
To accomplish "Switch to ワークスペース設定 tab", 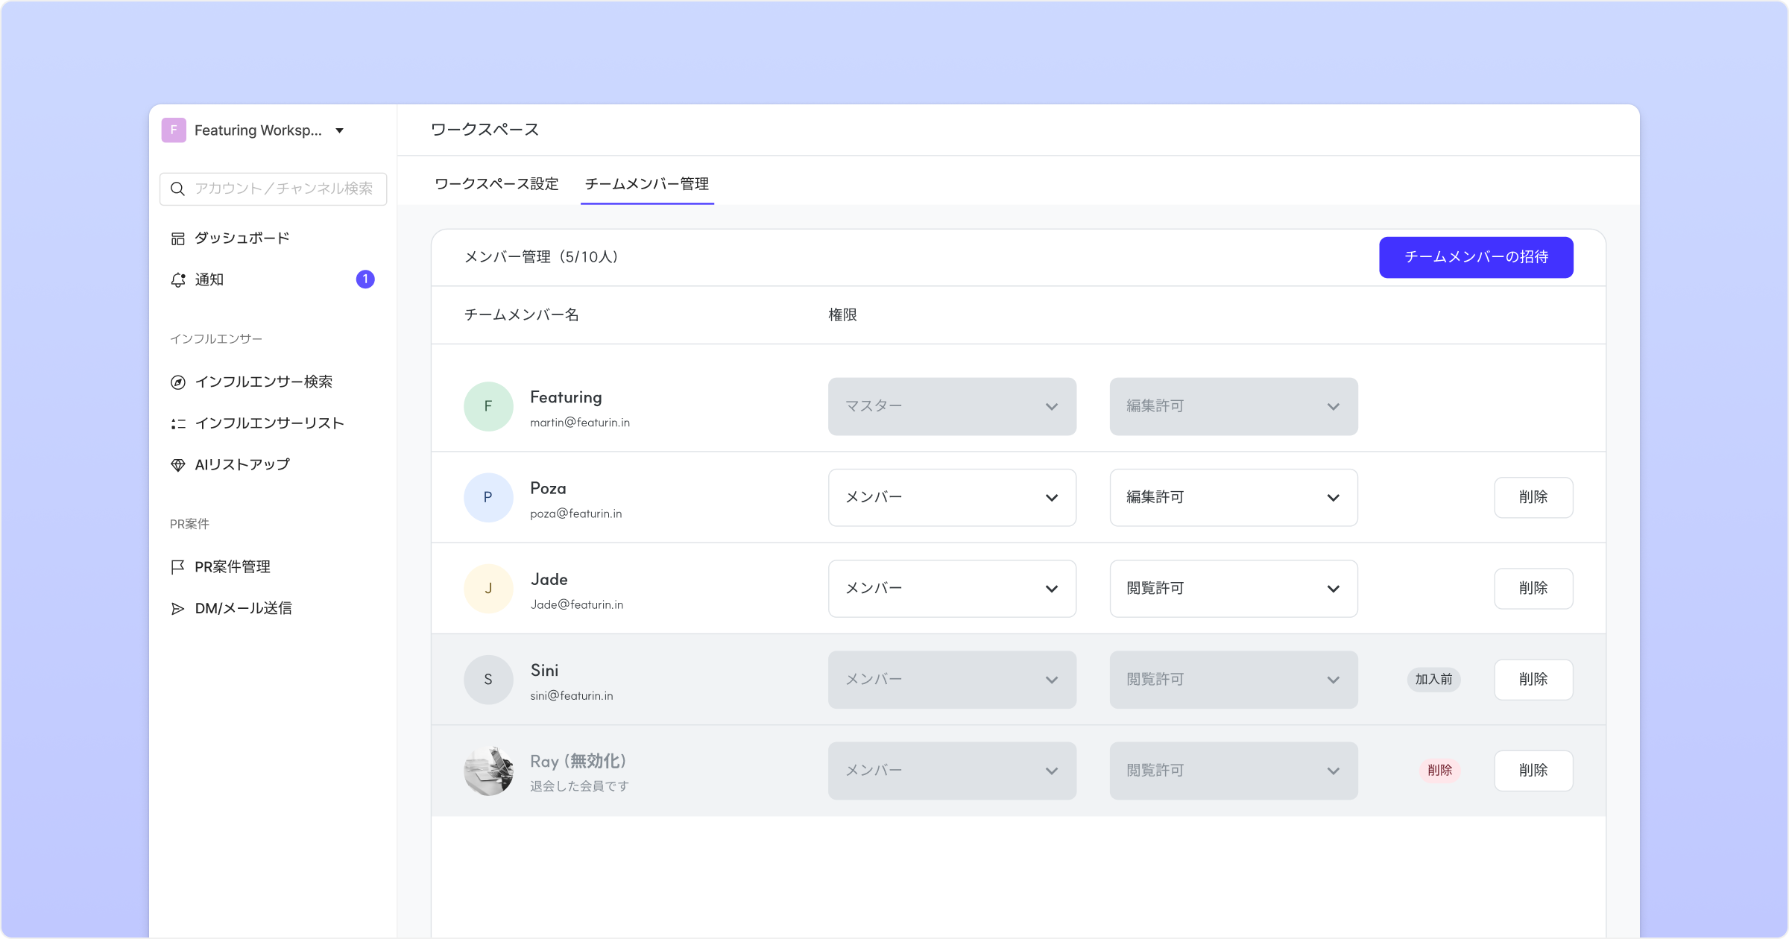I will tap(496, 184).
